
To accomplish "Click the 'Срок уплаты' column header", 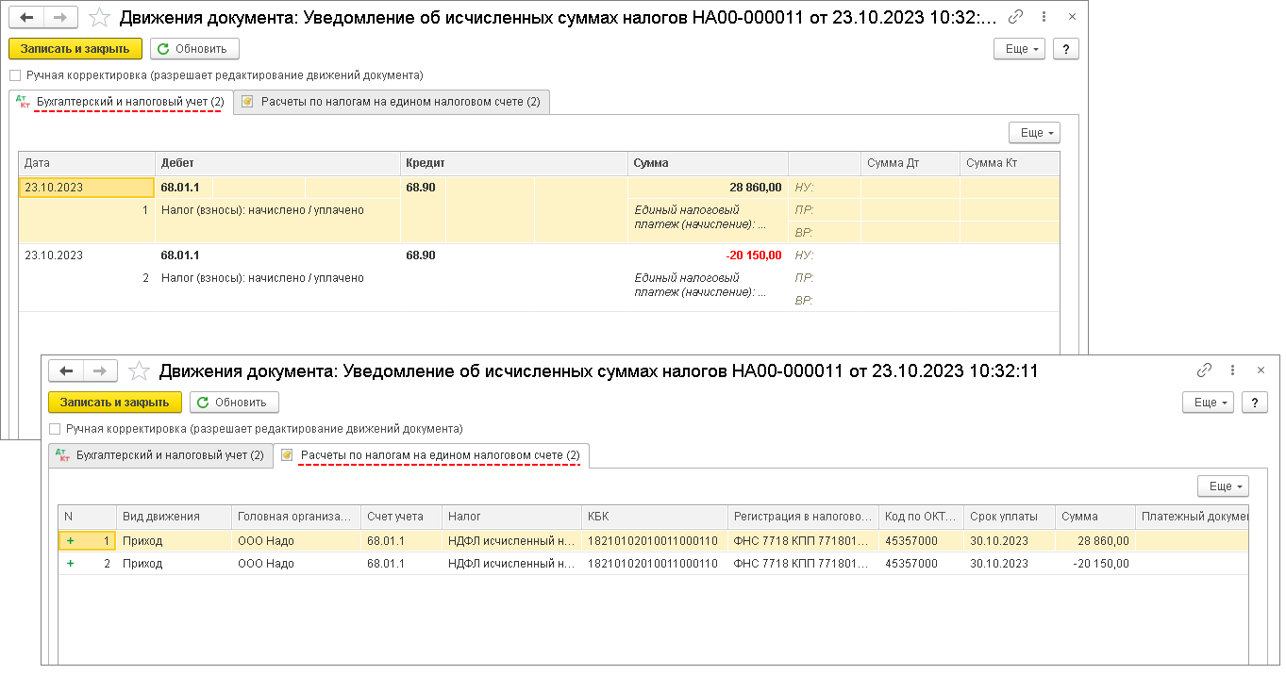I will [1009, 517].
